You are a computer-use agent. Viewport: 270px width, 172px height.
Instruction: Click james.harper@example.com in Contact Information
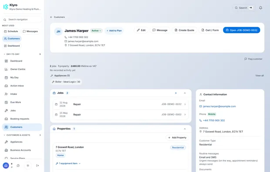click(x=219, y=107)
